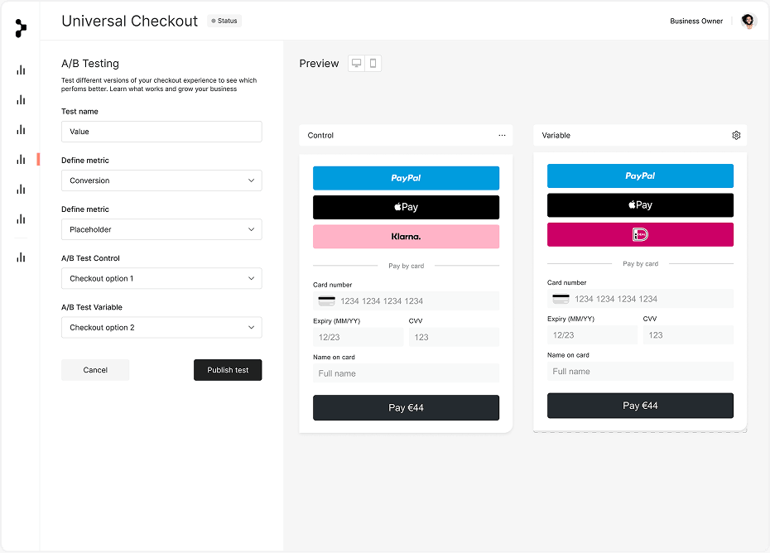Image resolution: width=770 pixels, height=553 pixels.
Task: Click Full name field in Control preview
Action: coord(407,373)
